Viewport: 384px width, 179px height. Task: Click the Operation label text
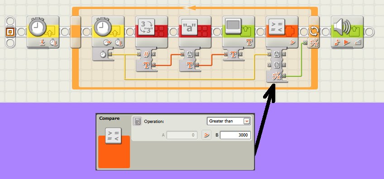coord(154,121)
